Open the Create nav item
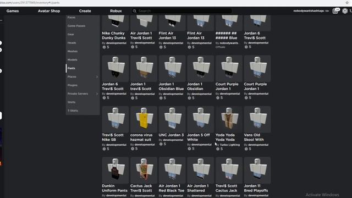The height and width of the screenshot is (198, 352). pyautogui.click(x=85, y=11)
